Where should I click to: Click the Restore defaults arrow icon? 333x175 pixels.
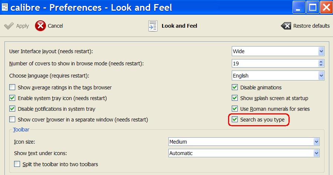tap(286, 26)
